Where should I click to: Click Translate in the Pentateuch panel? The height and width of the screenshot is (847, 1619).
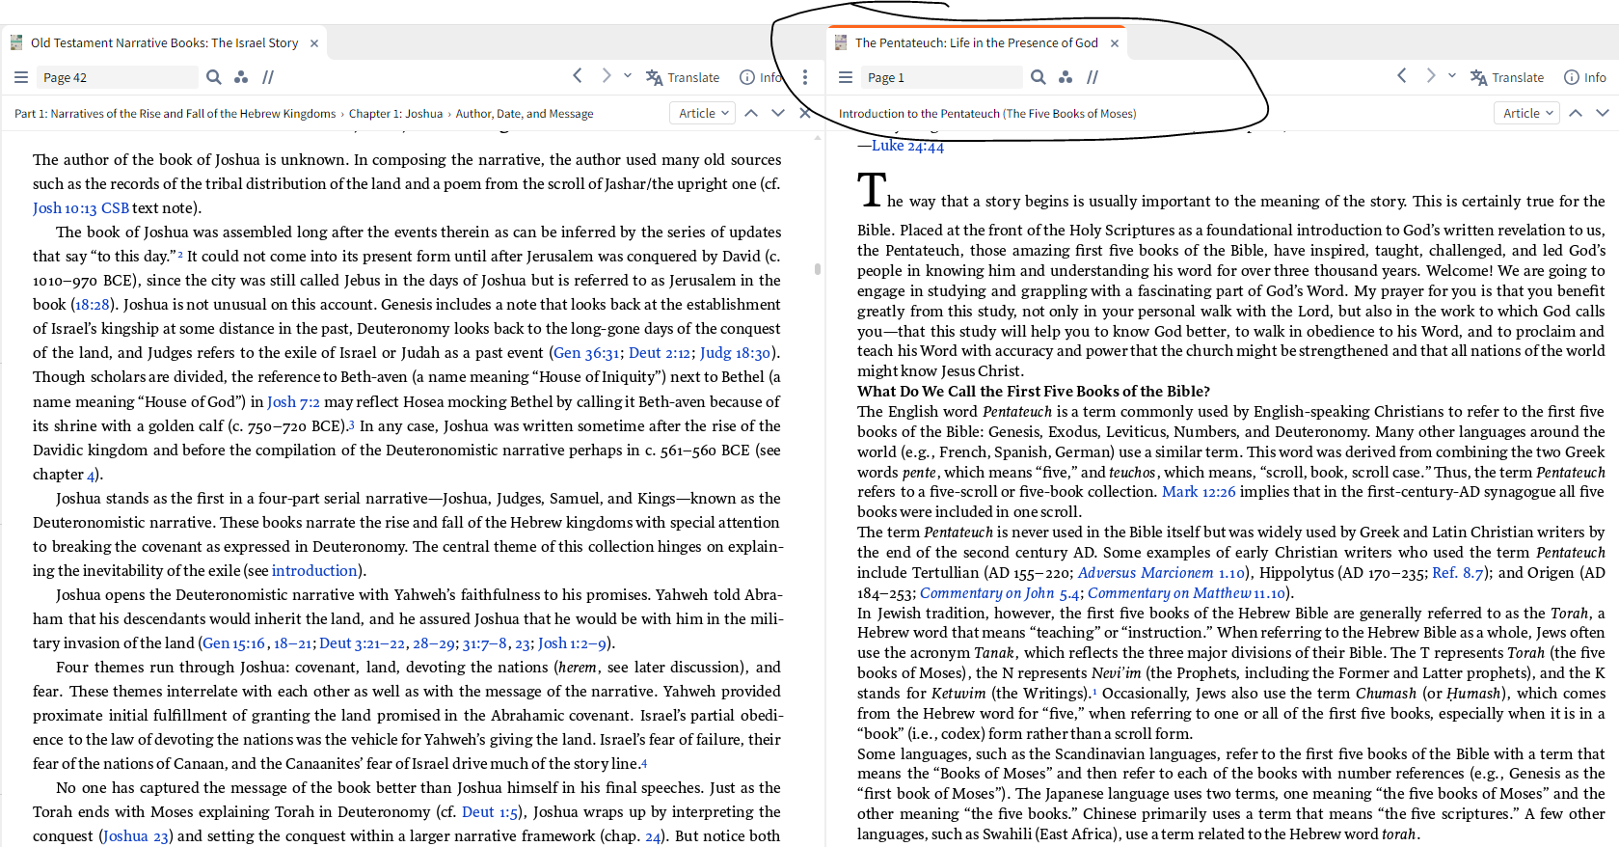1507,77
